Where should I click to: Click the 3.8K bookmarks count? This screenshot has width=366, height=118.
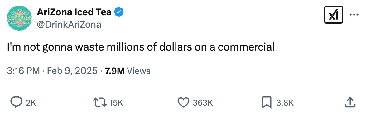[285, 103]
